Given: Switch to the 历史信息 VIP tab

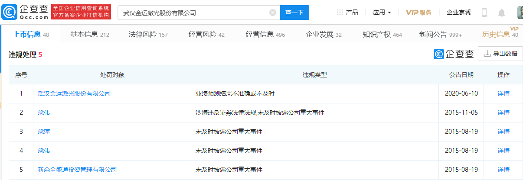Looking at the screenshot, I should [x=500, y=35].
